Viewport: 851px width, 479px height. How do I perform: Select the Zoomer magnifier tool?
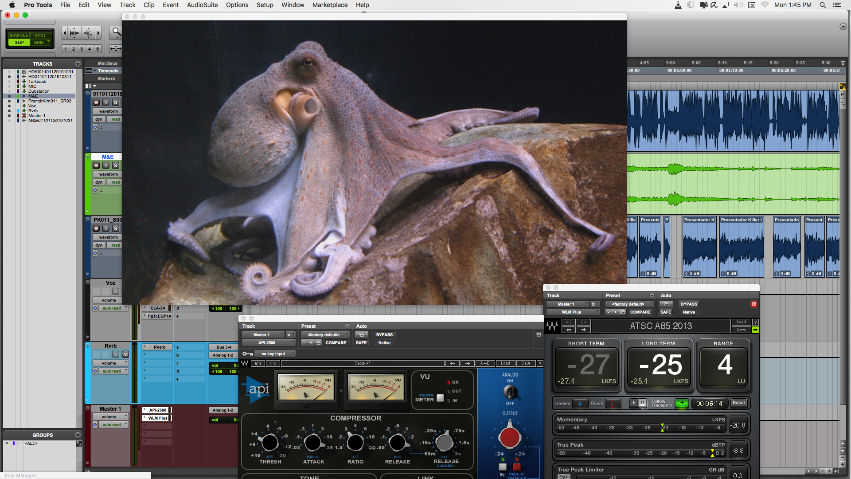(x=116, y=32)
